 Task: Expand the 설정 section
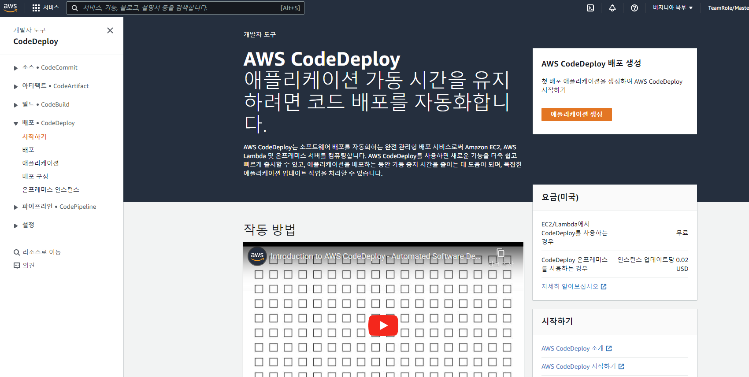tap(16, 225)
